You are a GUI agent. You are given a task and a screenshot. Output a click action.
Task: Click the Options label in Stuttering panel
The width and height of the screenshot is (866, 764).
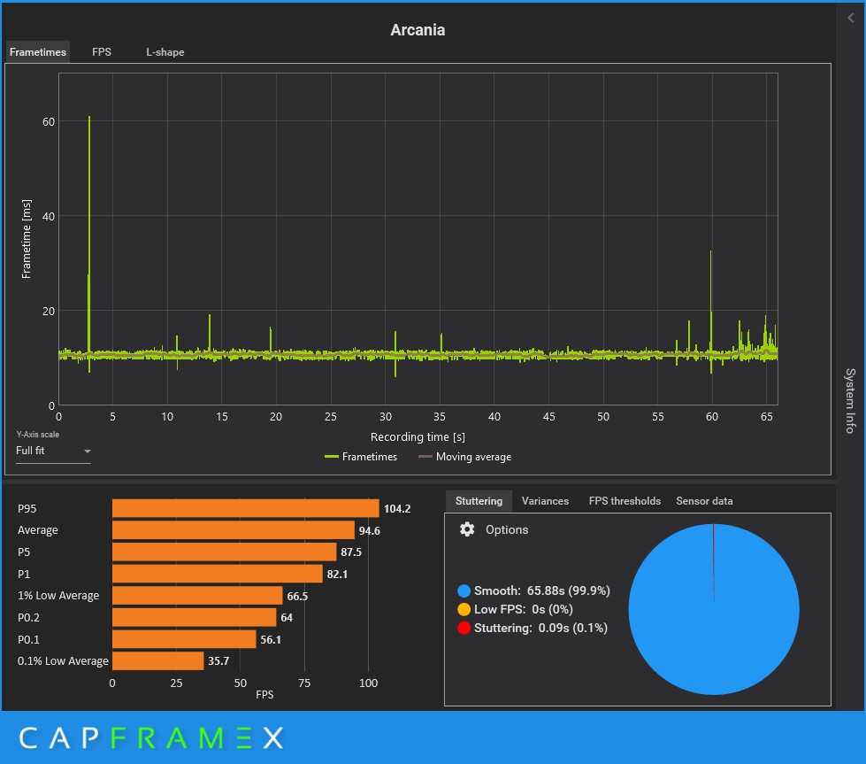click(507, 529)
